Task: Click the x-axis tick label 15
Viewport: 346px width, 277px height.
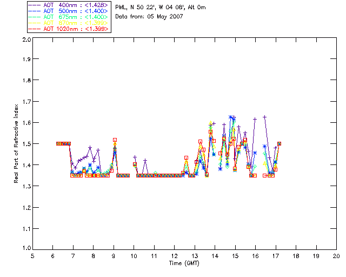Action: tap(235, 256)
